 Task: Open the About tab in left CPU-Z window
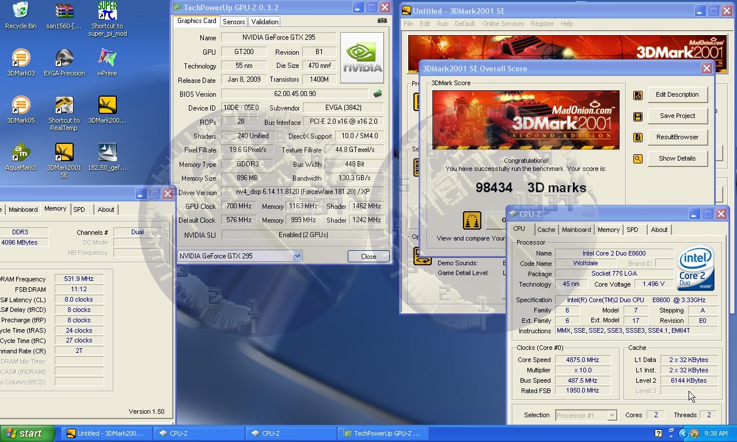pos(105,209)
